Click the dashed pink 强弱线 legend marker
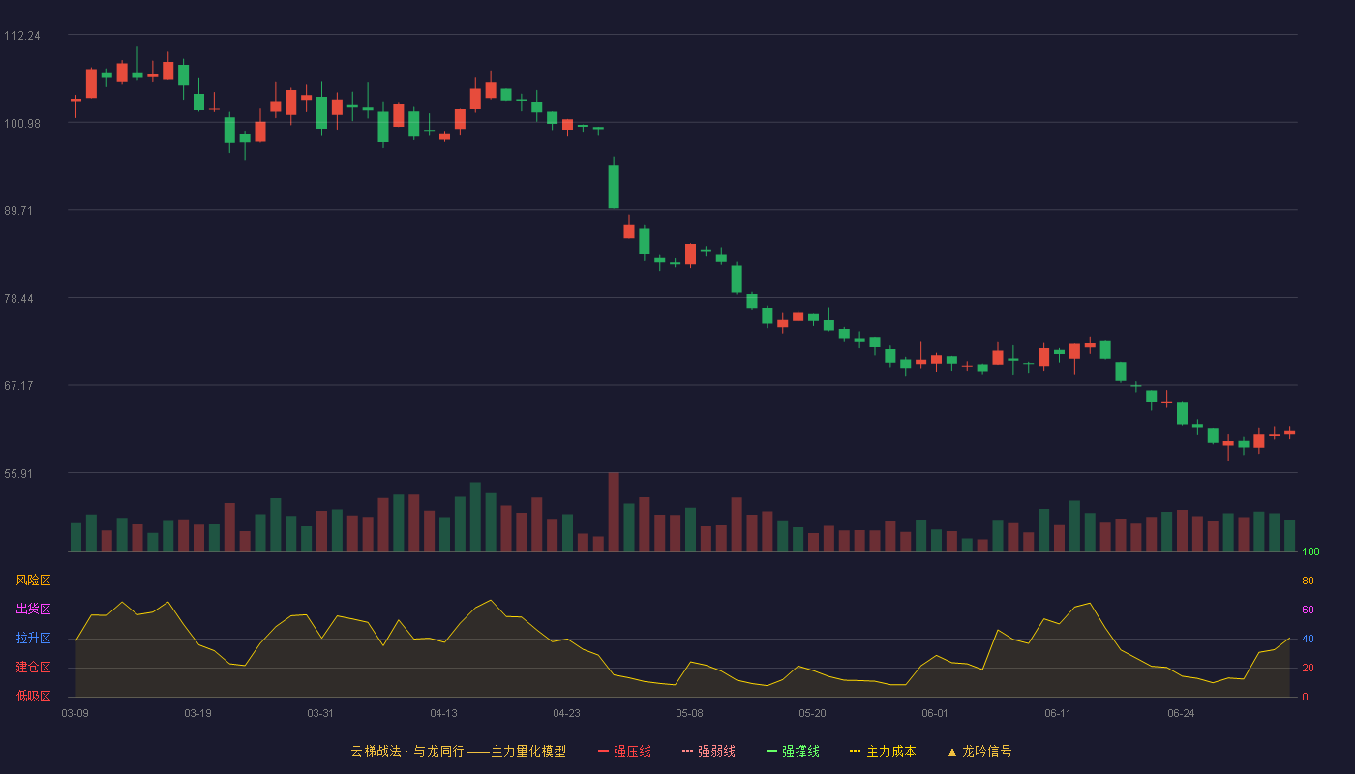1355x774 pixels. click(x=687, y=751)
